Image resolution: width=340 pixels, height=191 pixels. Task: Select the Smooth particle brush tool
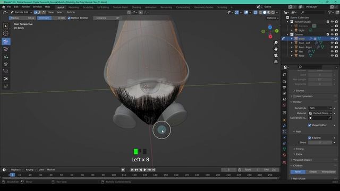[x=6, y=49]
